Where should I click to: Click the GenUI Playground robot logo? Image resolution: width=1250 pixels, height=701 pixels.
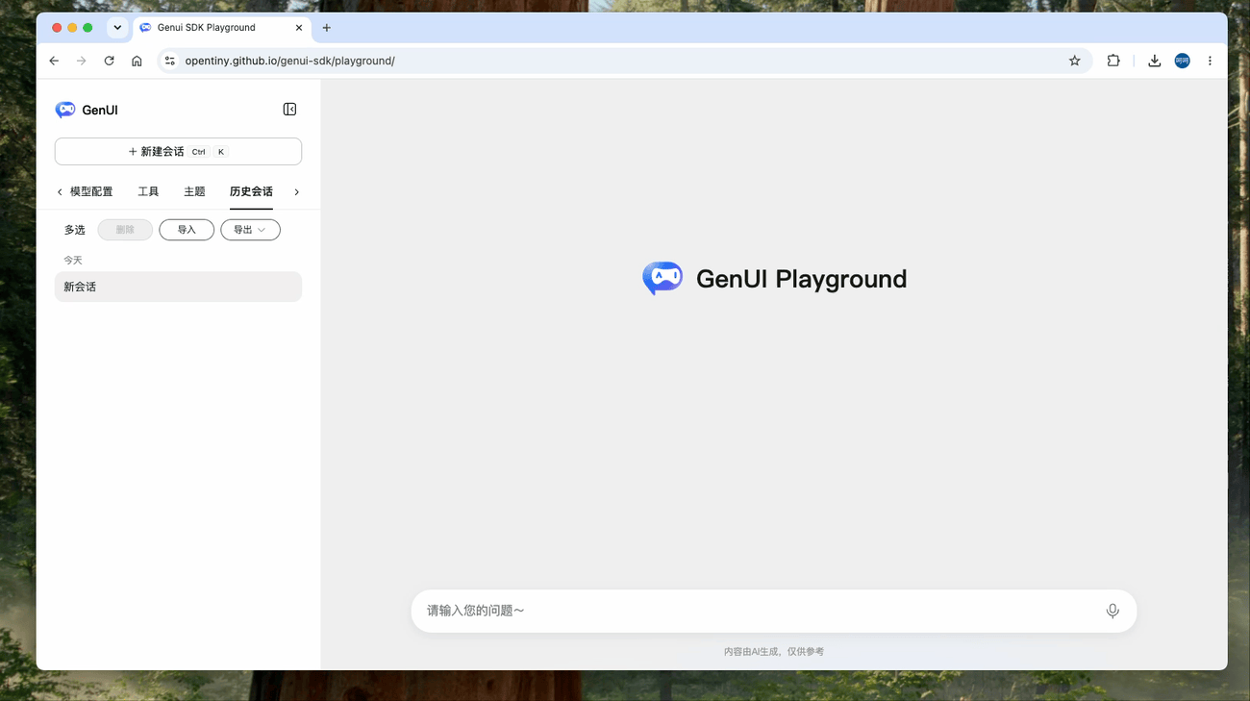point(662,278)
